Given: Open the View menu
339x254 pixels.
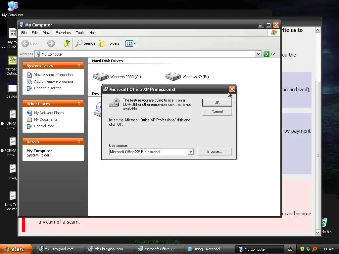Looking at the screenshot, I should point(47,33).
